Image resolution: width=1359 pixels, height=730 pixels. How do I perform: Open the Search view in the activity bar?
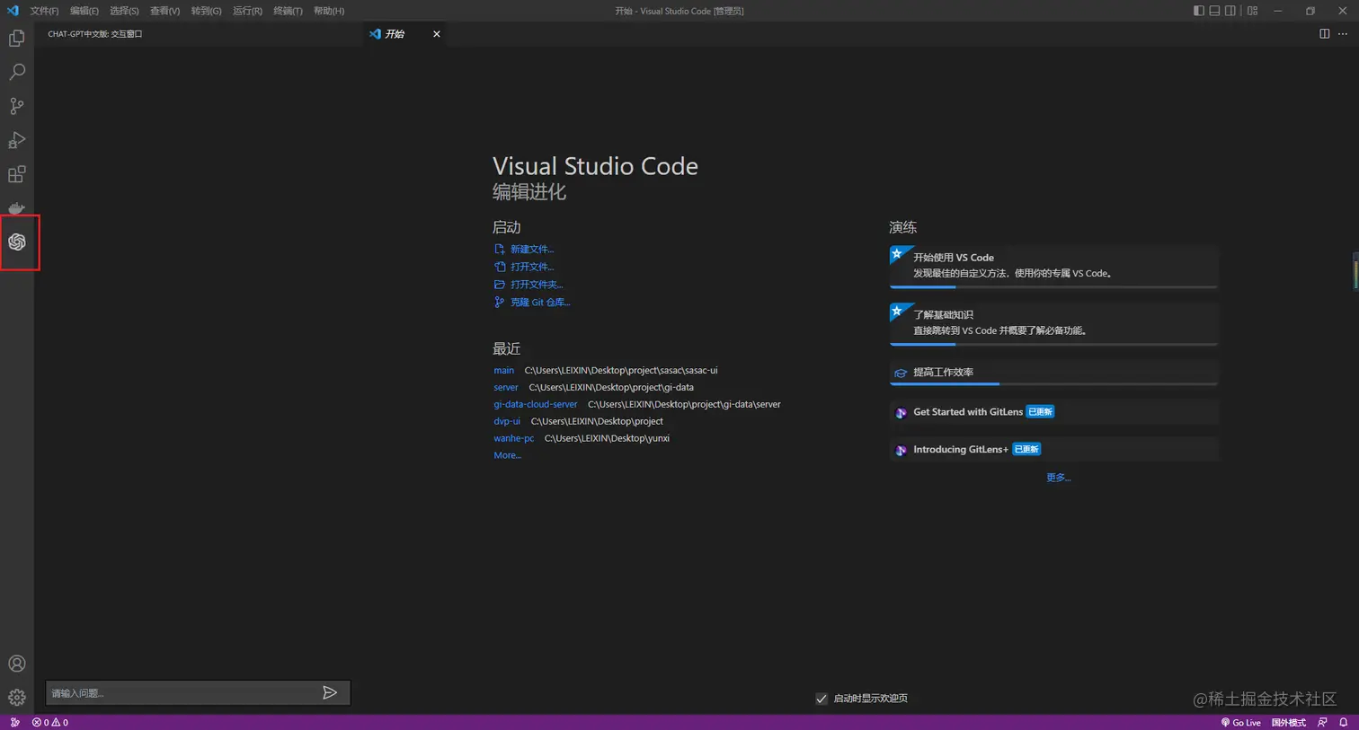[x=16, y=72]
